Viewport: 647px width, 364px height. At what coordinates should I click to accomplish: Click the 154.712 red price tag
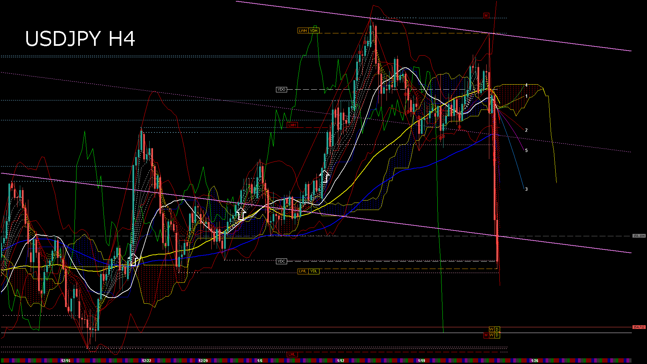(x=639, y=327)
